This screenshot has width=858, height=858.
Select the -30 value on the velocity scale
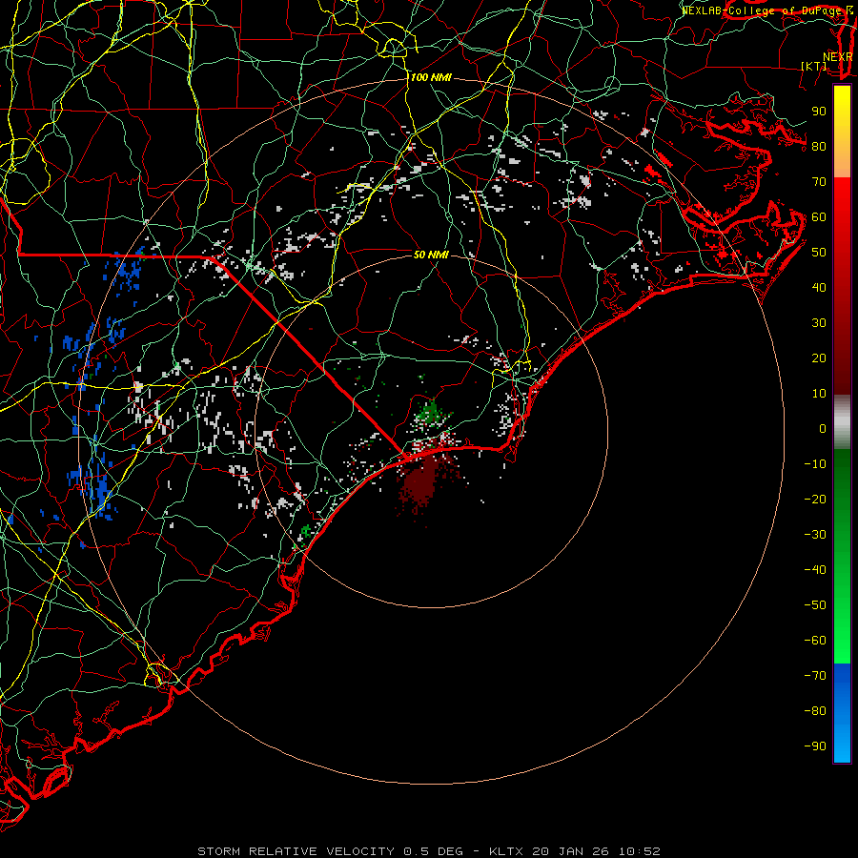click(x=815, y=535)
